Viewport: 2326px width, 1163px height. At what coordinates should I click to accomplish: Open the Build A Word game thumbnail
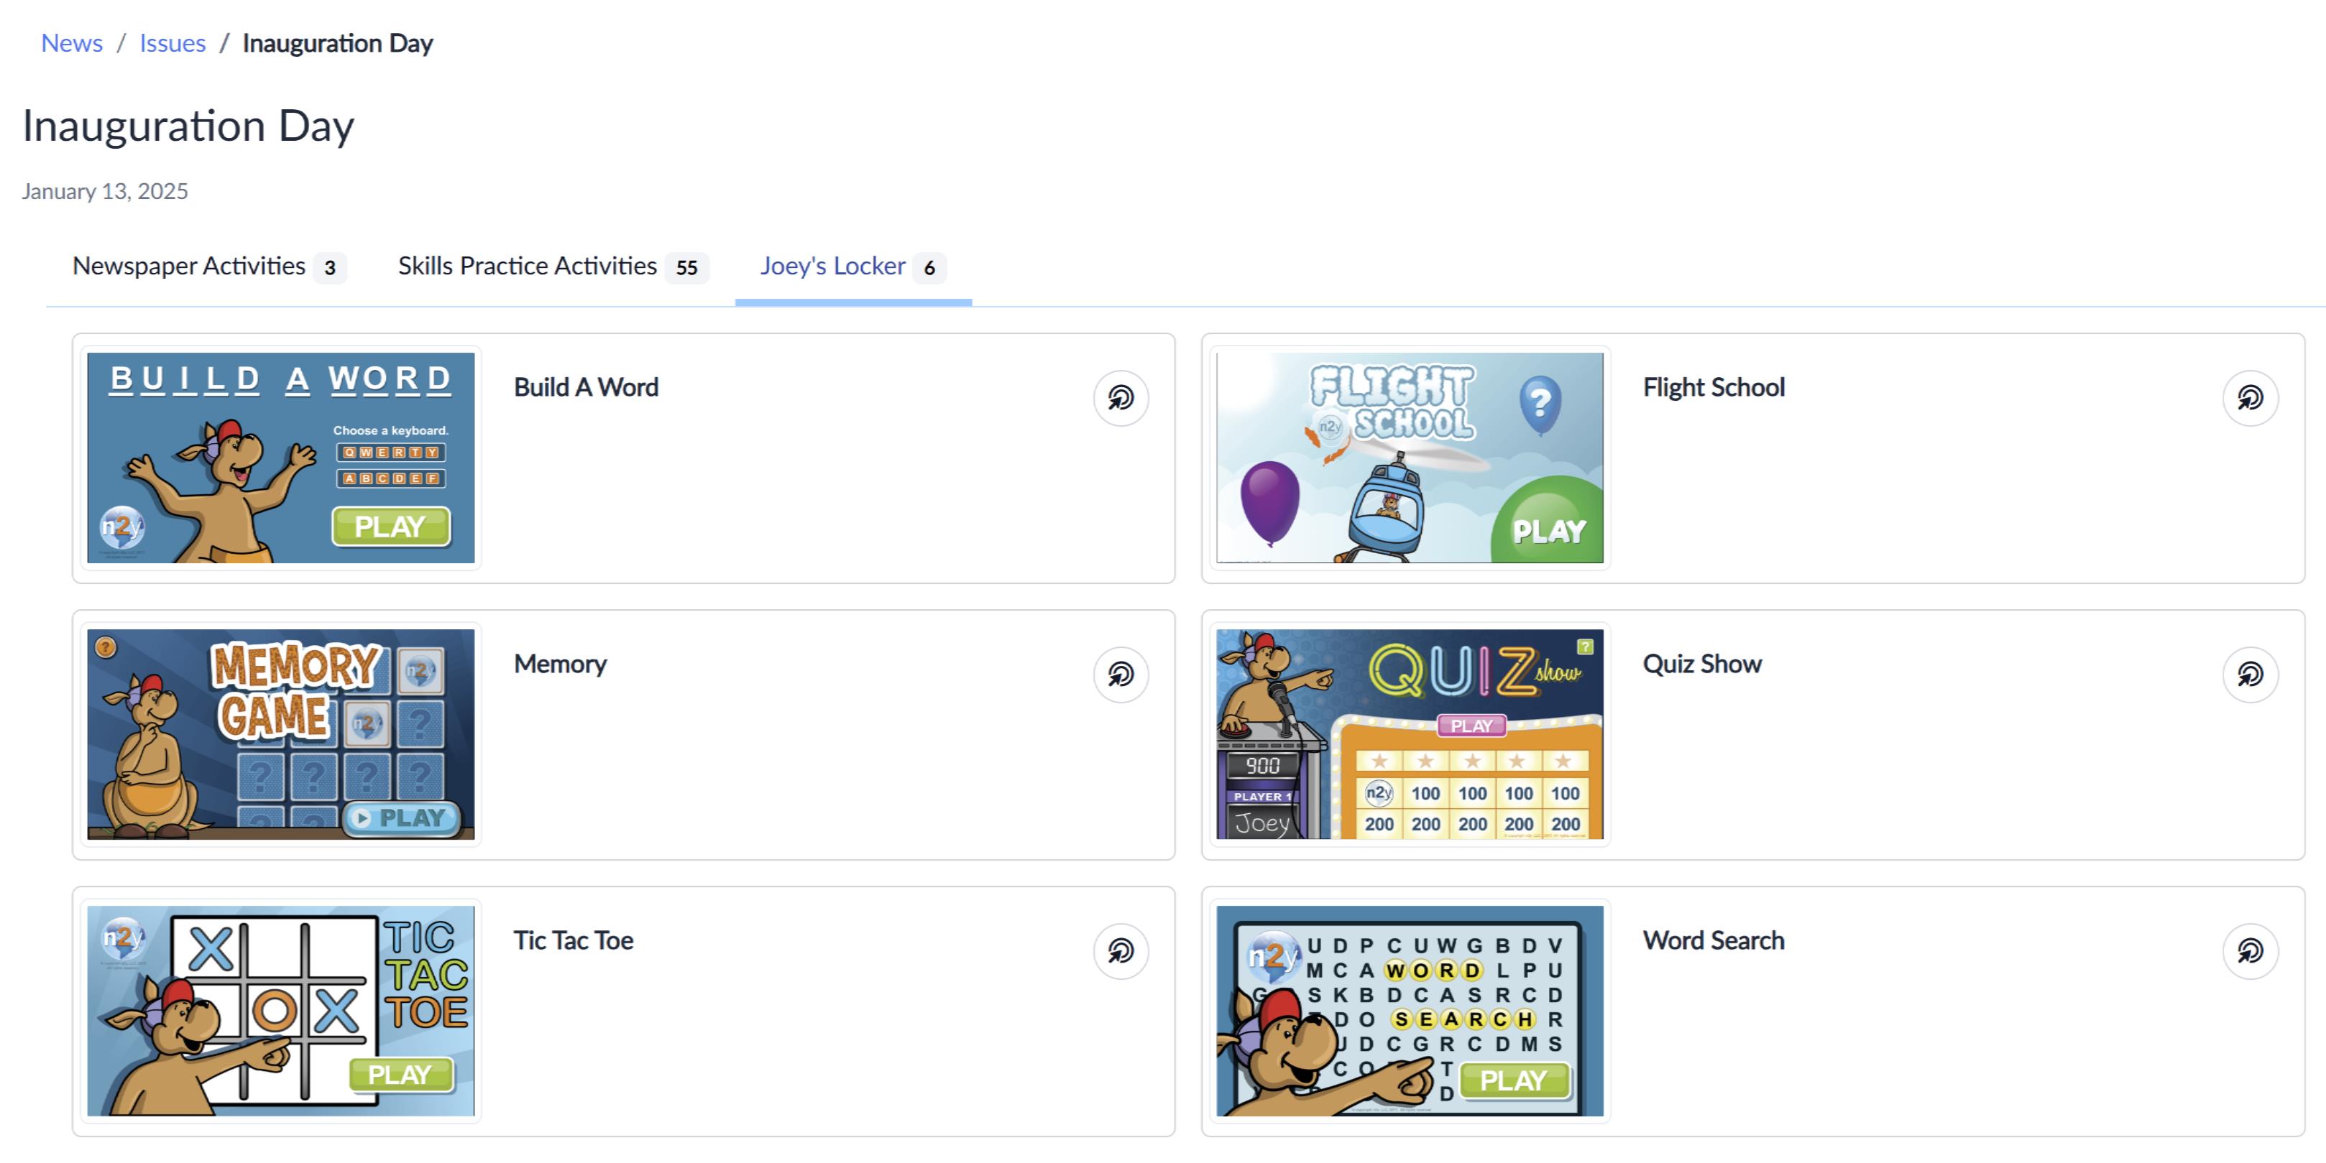pyautogui.click(x=281, y=458)
